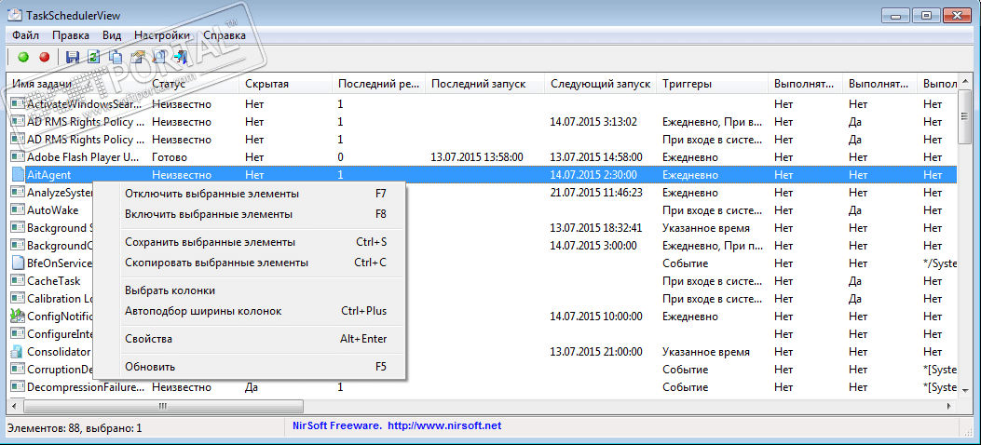The width and height of the screenshot is (981, 445).
Task: Click the 13.07.2015 18:32:41 next run cell
Action: 596,228
